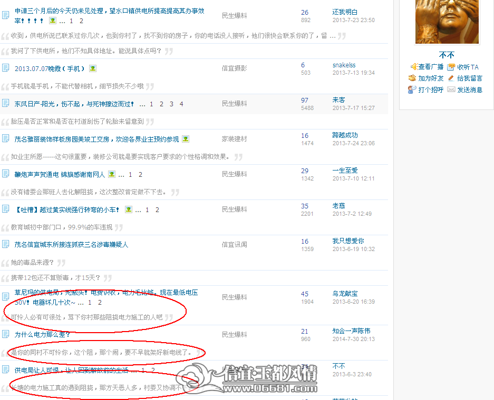View profile of user 一生至爱
Screen dimensions: 494x400
point(345,171)
